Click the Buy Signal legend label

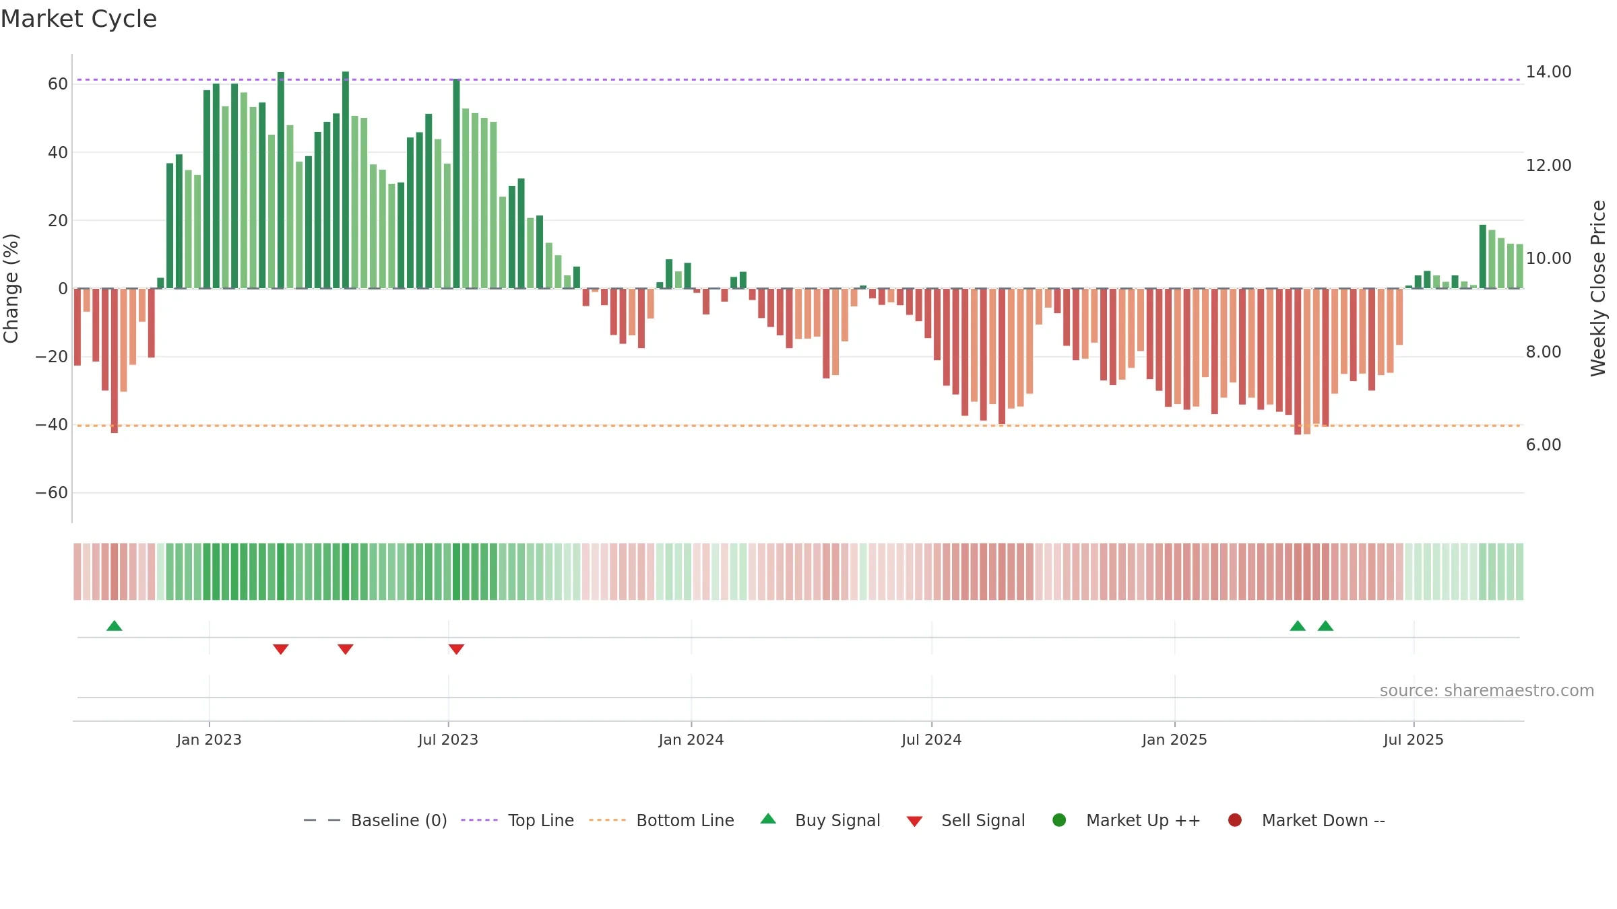[x=837, y=820]
